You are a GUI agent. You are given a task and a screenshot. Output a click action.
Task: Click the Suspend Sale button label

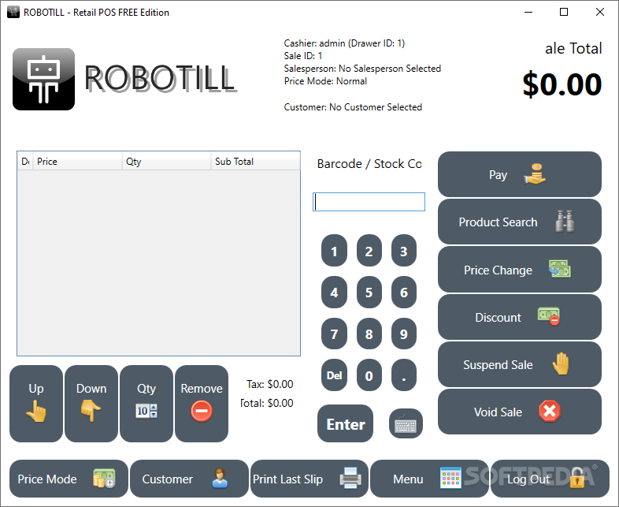point(498,365)
